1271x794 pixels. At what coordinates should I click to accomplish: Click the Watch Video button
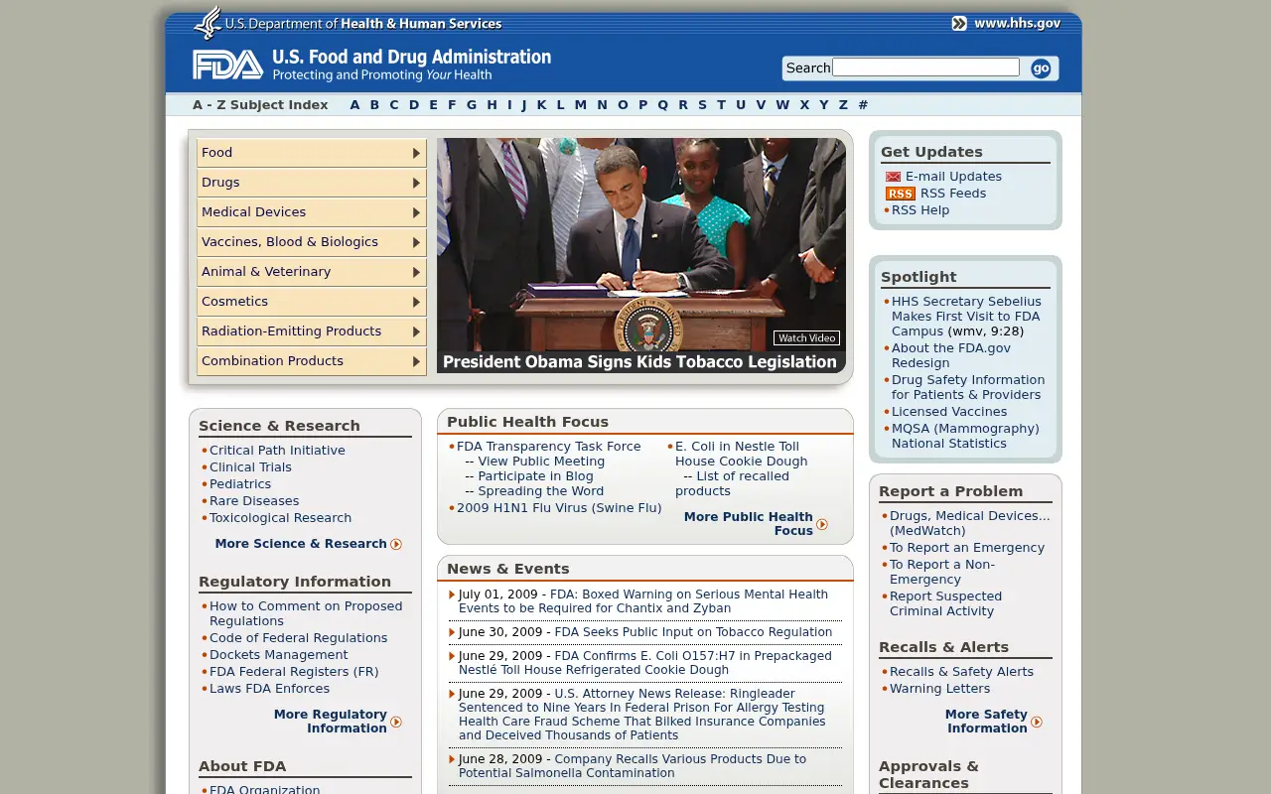pos(806,338)
